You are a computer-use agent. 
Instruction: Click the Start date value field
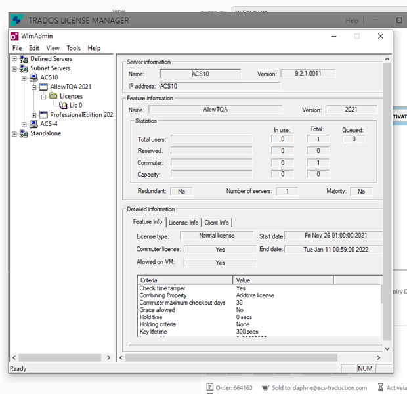point(333,236)
